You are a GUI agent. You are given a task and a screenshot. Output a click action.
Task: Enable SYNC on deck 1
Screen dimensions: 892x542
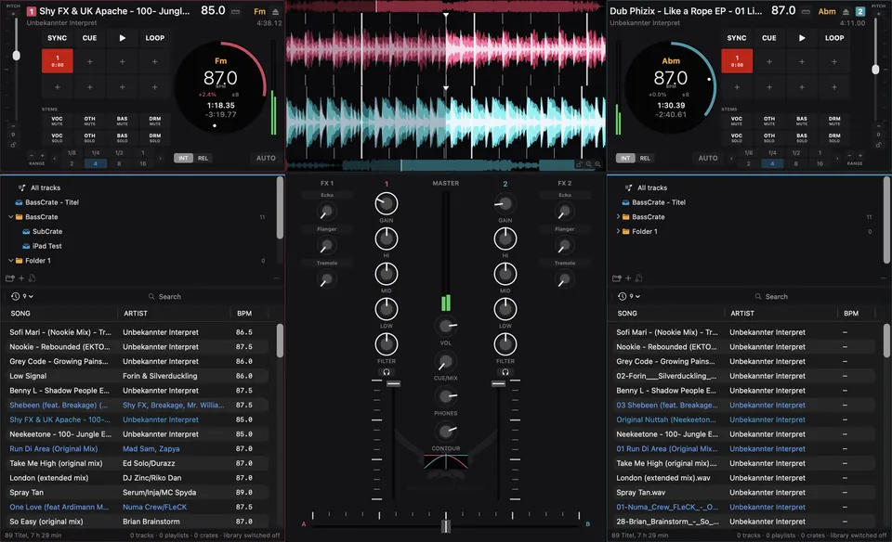57,38
